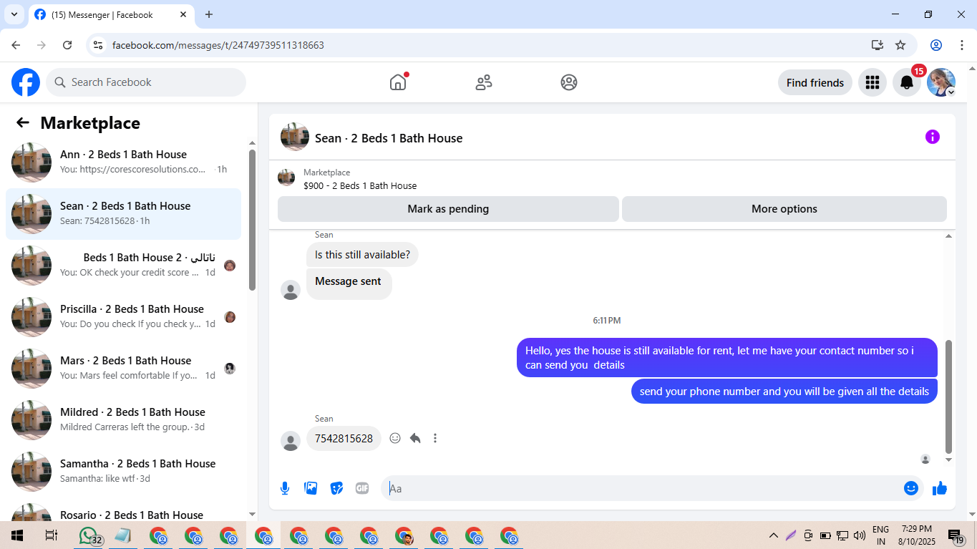Open the Samantha 2 Beds 1 Bath House chat
This screenshot has width=977, height=549.
[x=123, y=472]
